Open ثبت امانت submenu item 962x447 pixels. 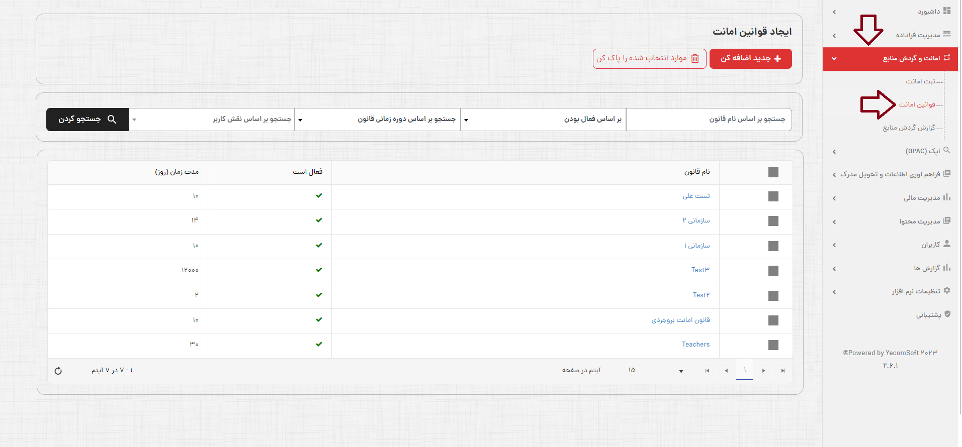coord(921,81)
